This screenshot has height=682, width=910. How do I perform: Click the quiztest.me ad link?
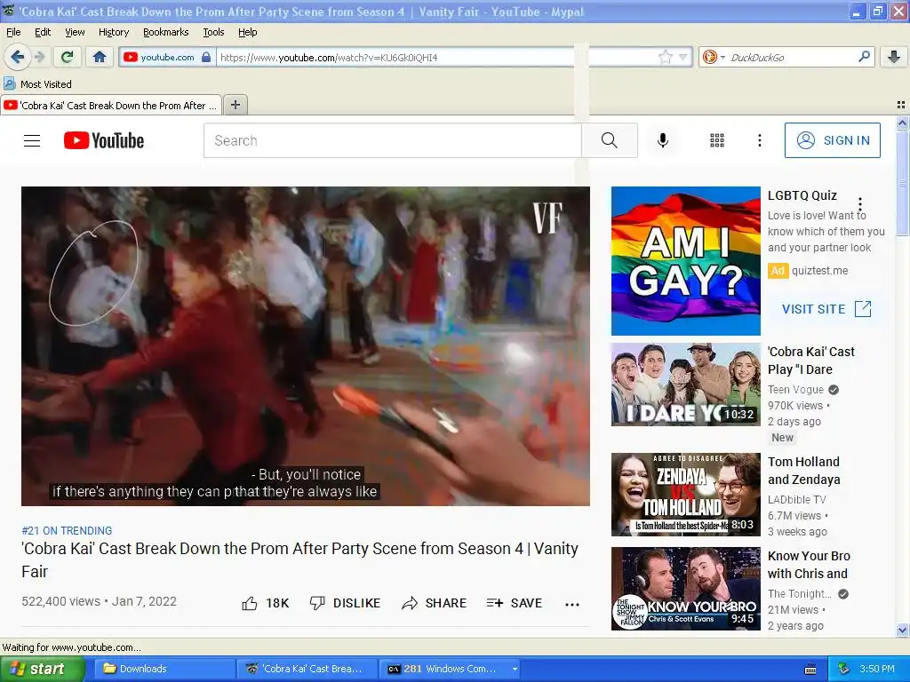pos(819,271)
